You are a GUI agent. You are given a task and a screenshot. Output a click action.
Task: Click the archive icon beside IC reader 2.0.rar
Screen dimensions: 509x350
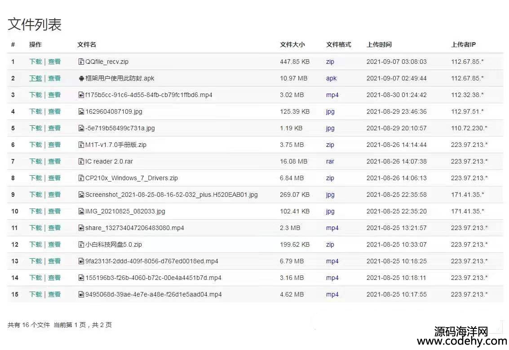[x=81, y=161]
